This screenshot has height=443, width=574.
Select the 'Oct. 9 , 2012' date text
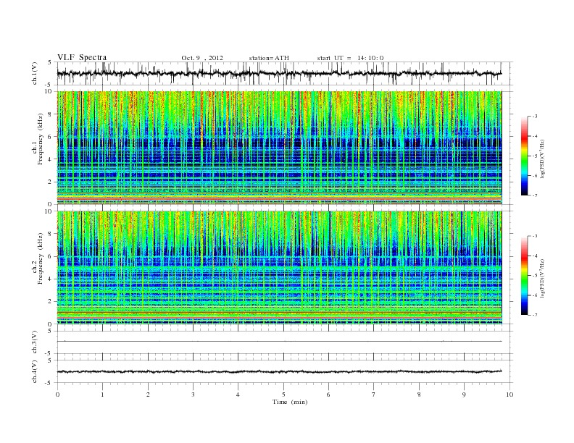(202, 58)
